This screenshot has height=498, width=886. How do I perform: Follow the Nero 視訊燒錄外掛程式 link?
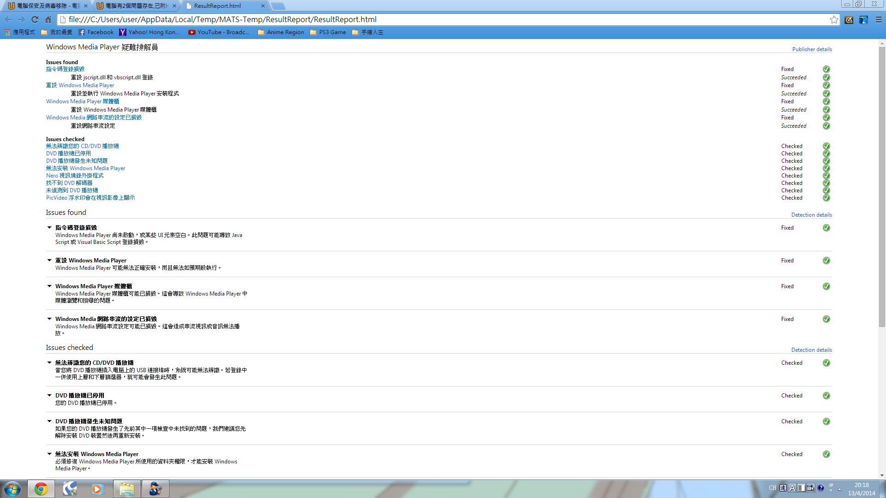[x=75, y=176]
